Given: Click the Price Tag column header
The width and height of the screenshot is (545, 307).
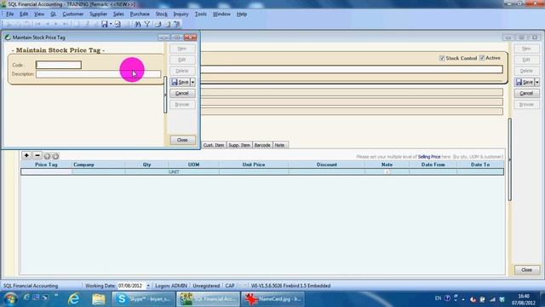Looking at the screenshot, I should [46, 165].
